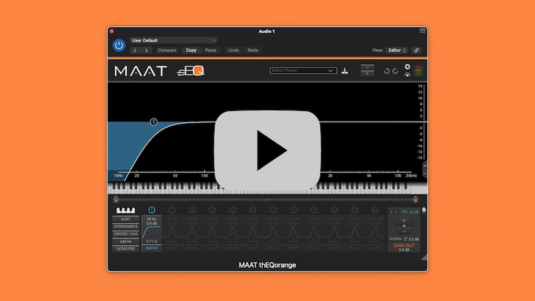Open the 200 Hz band bell shape selector
Viewport: 535px width, 301px height.
[232, 232]
